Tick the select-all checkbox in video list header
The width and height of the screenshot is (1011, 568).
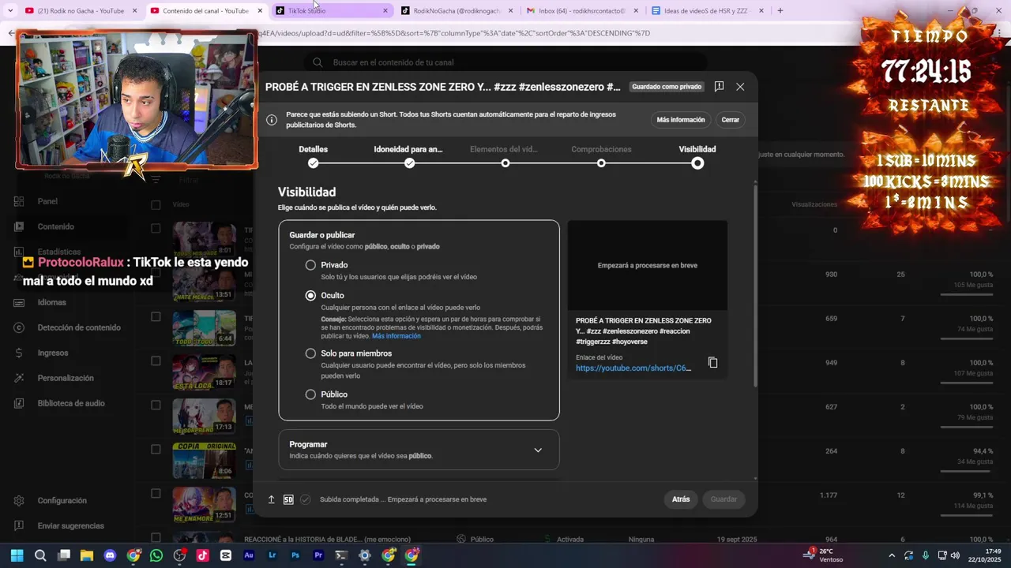(156, 204)
